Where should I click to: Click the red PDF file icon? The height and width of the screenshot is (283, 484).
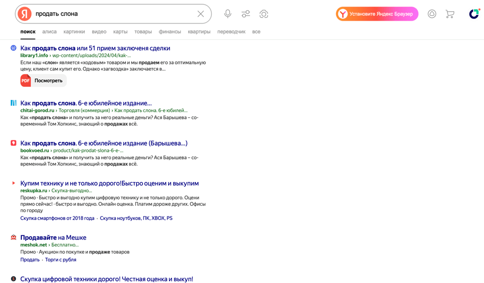26,81
